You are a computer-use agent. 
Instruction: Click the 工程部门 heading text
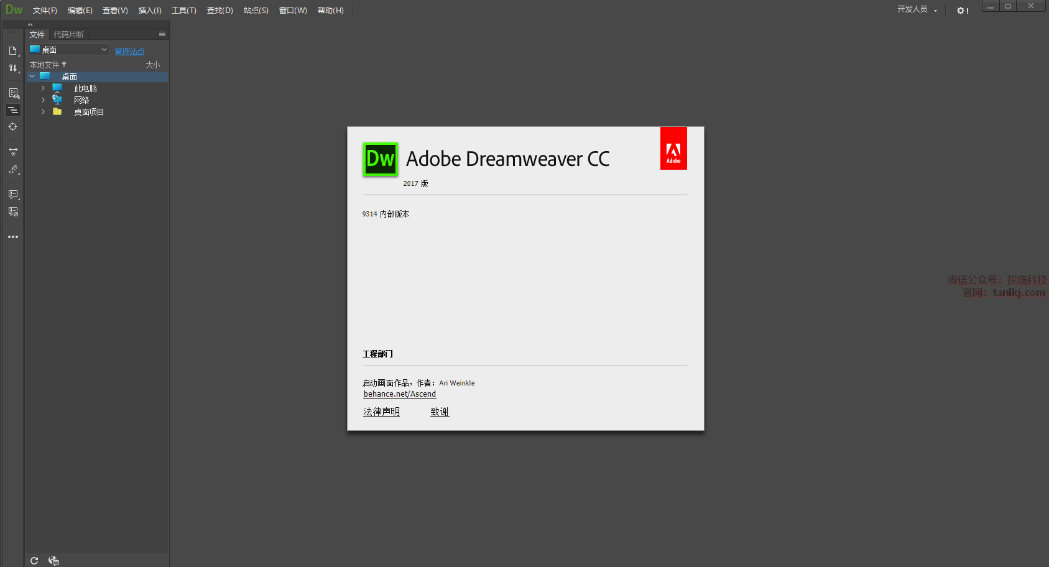377,354
